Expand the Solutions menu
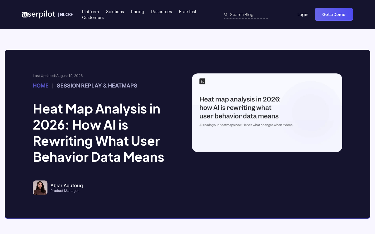The image size is (375, 234). pyautogui.click(x=115, y=11)
